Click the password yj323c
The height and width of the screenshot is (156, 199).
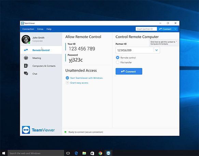[x=76, y=60]
